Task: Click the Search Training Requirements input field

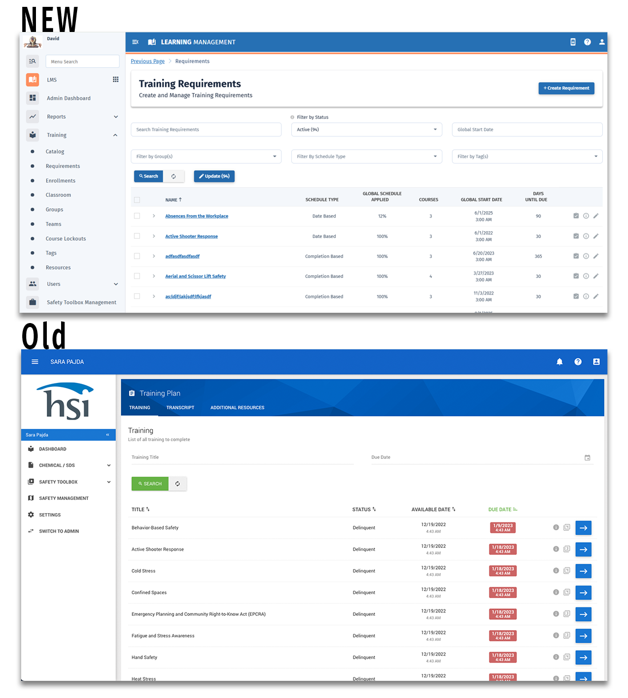Action: [x=206, y=130]
